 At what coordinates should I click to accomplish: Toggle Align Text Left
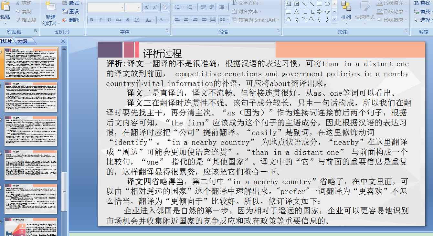click(177, 20)
